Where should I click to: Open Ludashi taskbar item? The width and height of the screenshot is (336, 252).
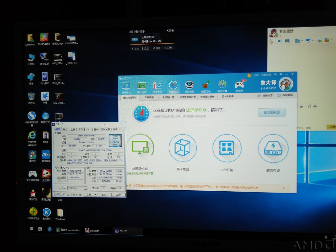coord(69,230)
